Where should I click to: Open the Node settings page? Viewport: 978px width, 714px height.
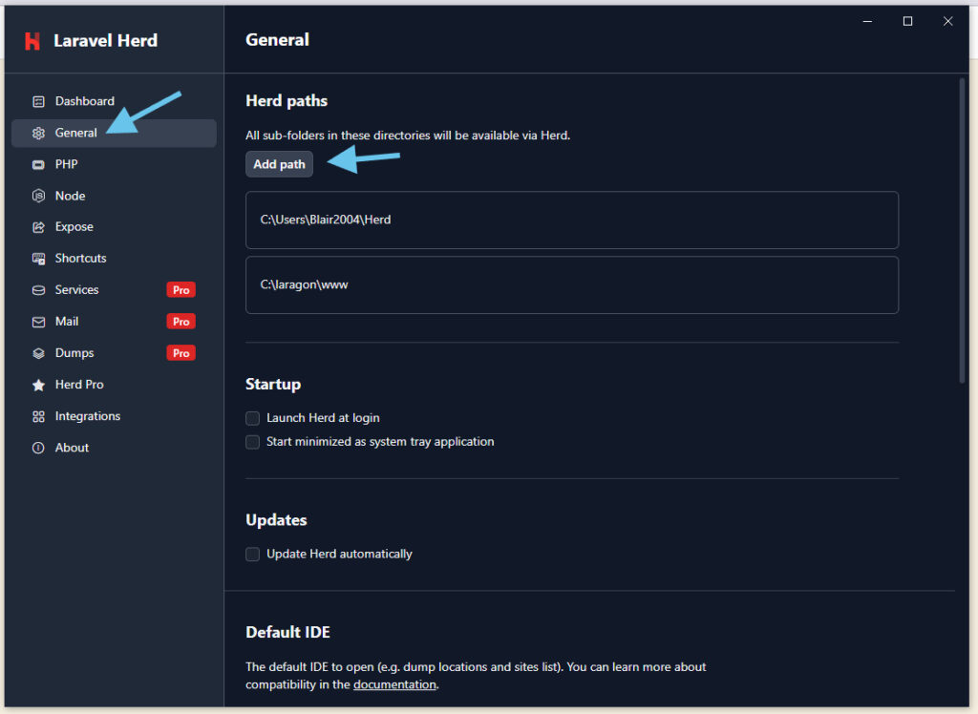(115, 196)
